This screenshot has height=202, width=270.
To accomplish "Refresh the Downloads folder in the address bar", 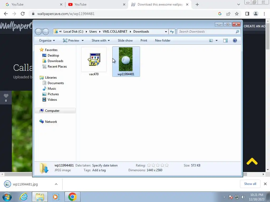I will click(x=172, y=32).
